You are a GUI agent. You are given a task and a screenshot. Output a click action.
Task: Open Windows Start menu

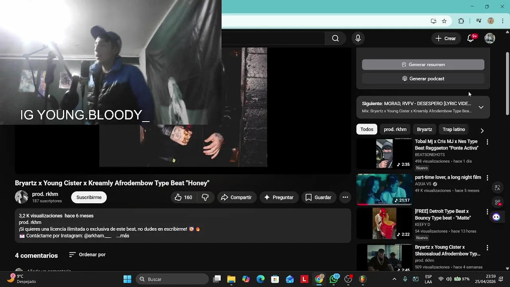(x=127, y=279)
